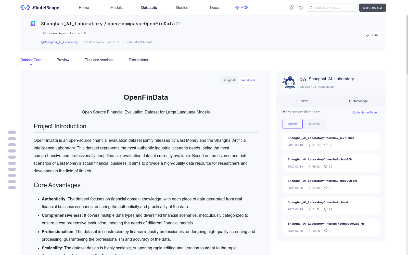Open the internlm-xcomposer2d5-7b model card
The height and width of the screenshot is (255, 408).
click(331, 227)
